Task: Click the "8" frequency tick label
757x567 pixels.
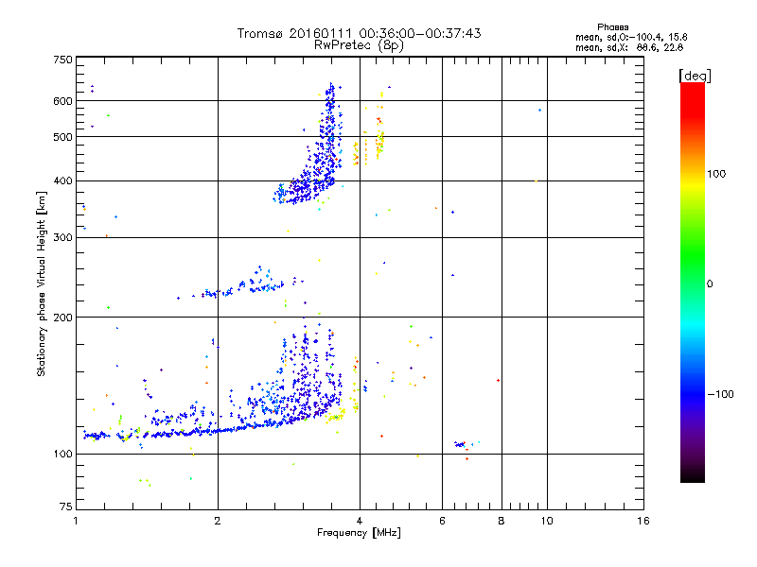Action: (x=502, y=521)
